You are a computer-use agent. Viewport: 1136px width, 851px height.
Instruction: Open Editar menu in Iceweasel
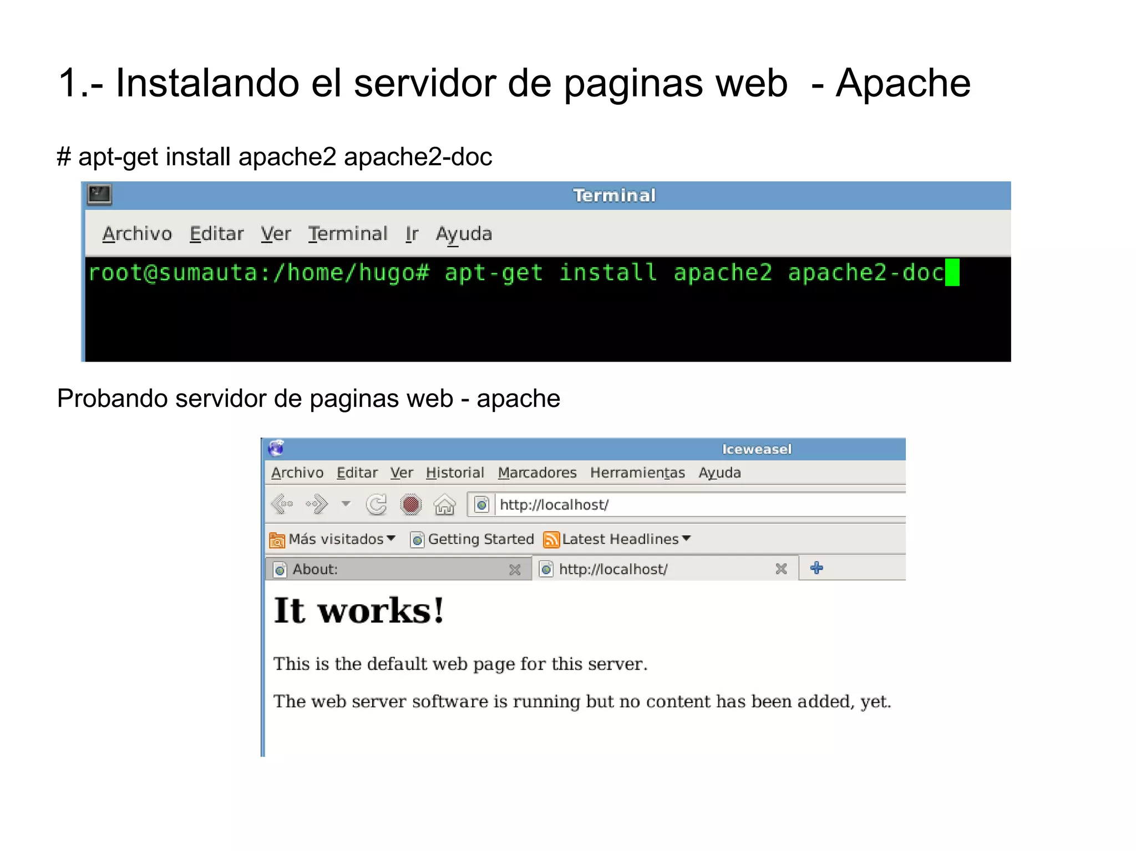pyautogui.click(x=357, y=473)
